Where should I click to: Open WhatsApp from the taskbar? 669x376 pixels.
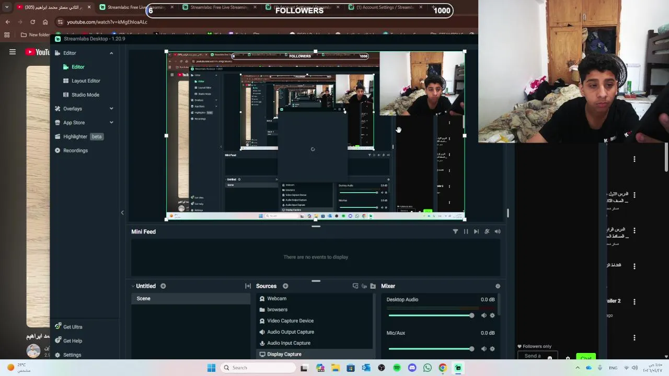point(428,368)
